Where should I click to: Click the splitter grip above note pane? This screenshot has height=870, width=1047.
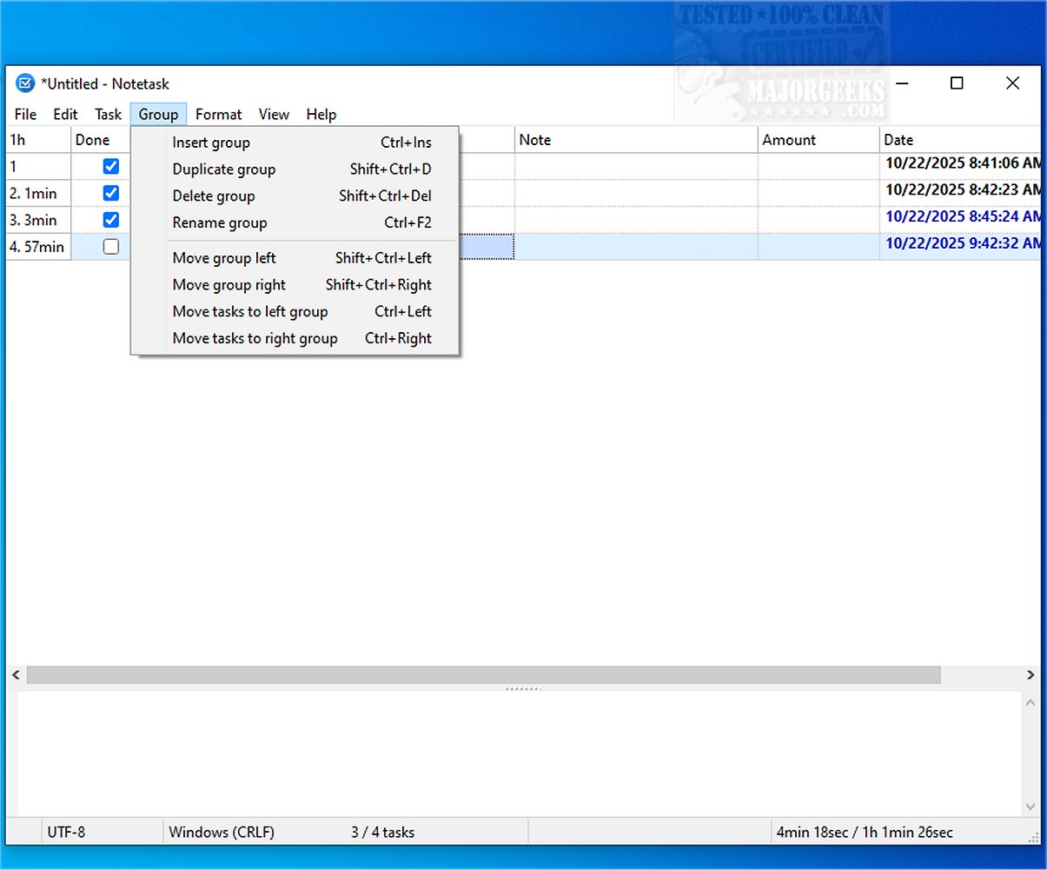523,688
